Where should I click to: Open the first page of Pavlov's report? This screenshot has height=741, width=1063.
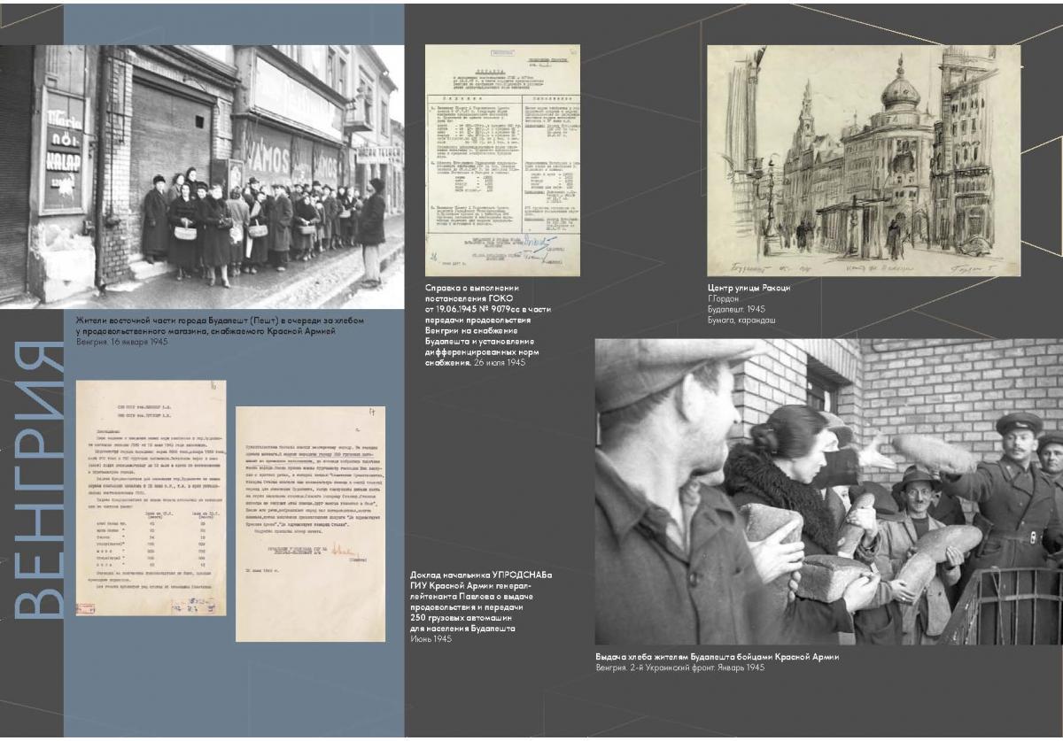[x=151, y=498]
